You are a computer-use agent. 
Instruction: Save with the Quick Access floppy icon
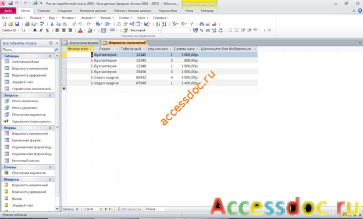pos(10,3)
